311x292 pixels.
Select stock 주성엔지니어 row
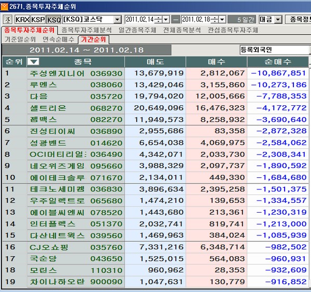[x=155, y=73]
